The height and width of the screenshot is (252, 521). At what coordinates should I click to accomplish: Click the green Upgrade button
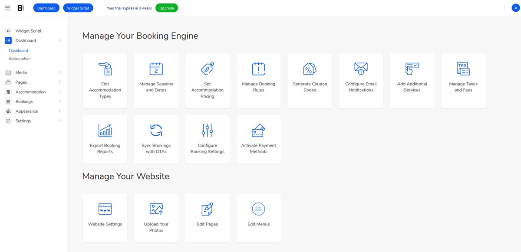[167, 8]
